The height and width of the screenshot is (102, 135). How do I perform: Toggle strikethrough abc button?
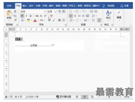point(37,16)
